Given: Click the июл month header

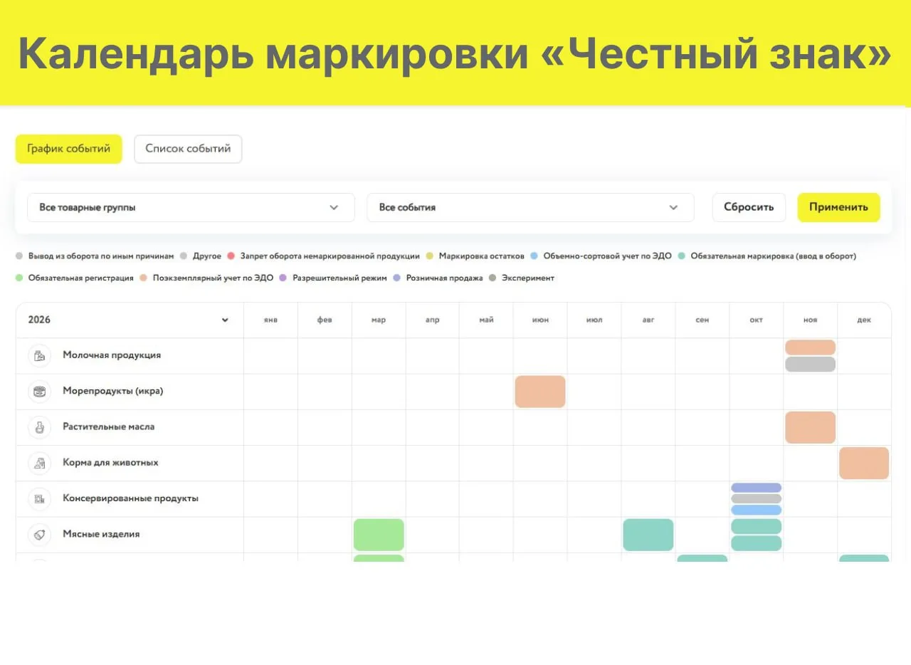Looking at the screenshot, I should 594,320.
